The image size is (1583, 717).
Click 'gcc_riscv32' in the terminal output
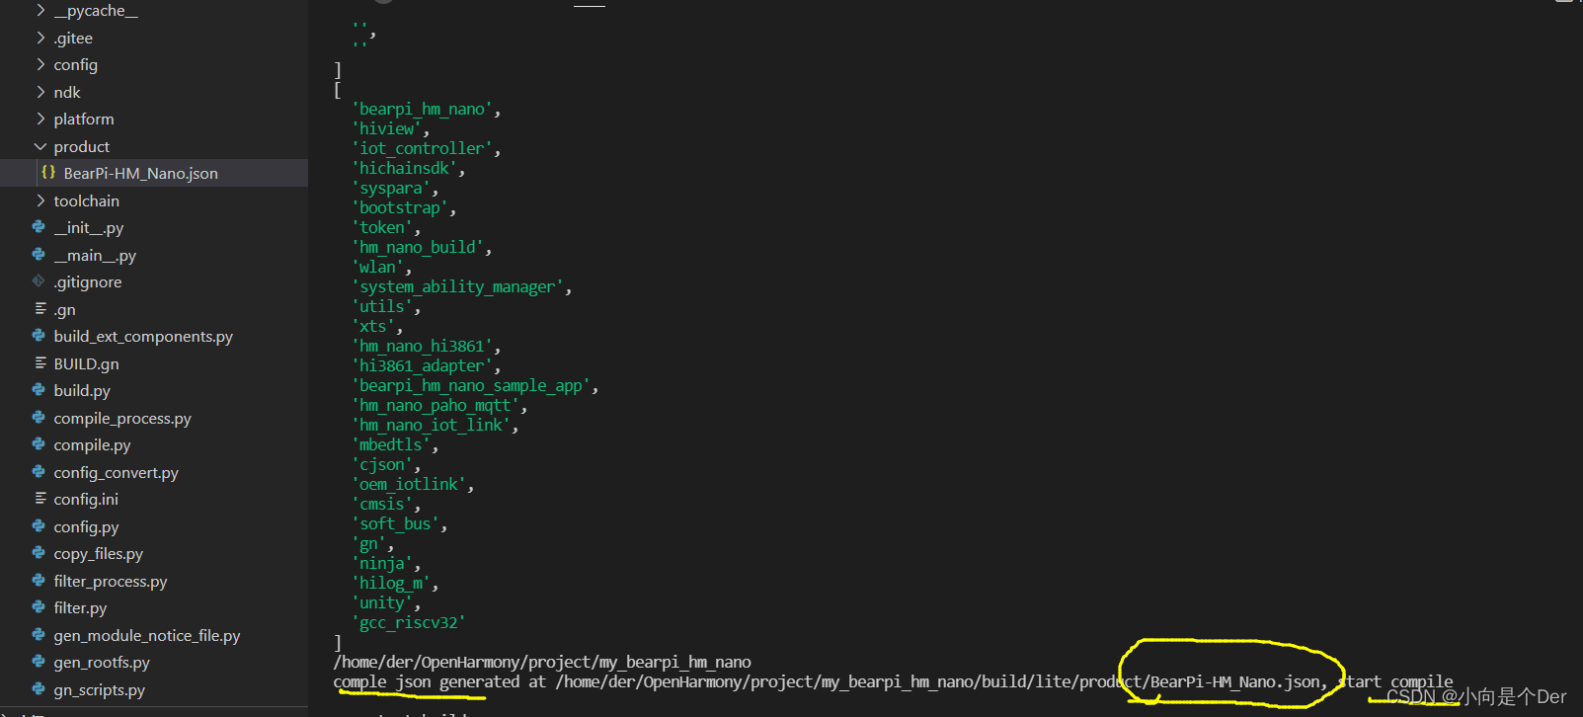[x=409, y=623]
